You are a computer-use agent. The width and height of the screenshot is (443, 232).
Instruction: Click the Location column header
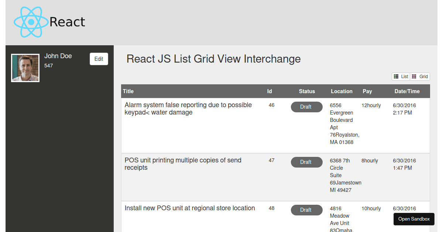click(341, 91)
